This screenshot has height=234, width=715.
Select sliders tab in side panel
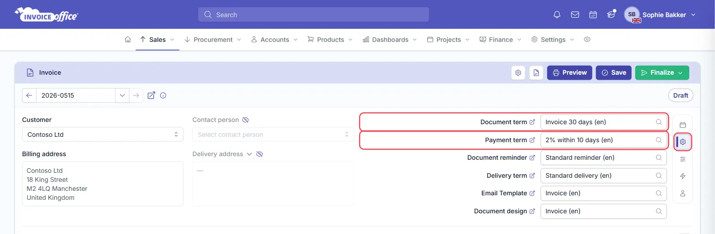pyautogui.click(x=683, y=159)
